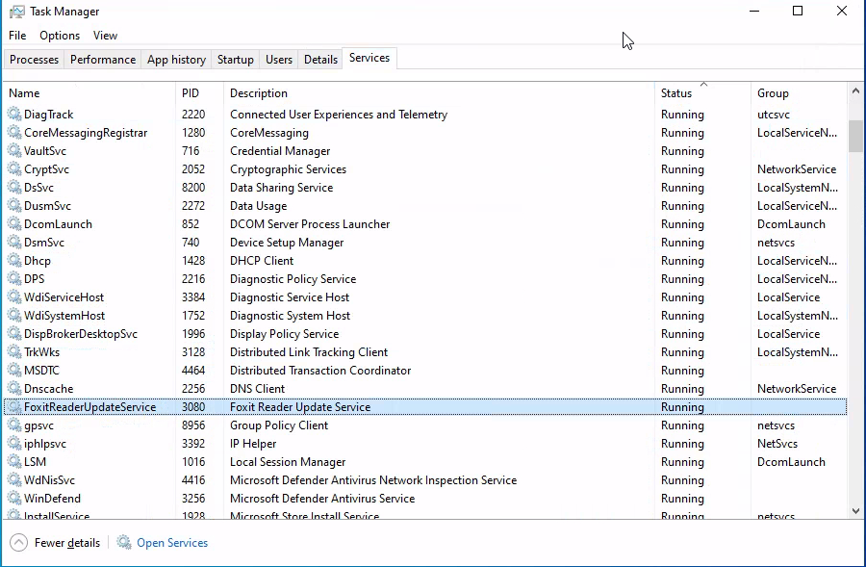Switch to the Startup tab
This screenshot has height=567, width=866.
click(x=235, y=60)
